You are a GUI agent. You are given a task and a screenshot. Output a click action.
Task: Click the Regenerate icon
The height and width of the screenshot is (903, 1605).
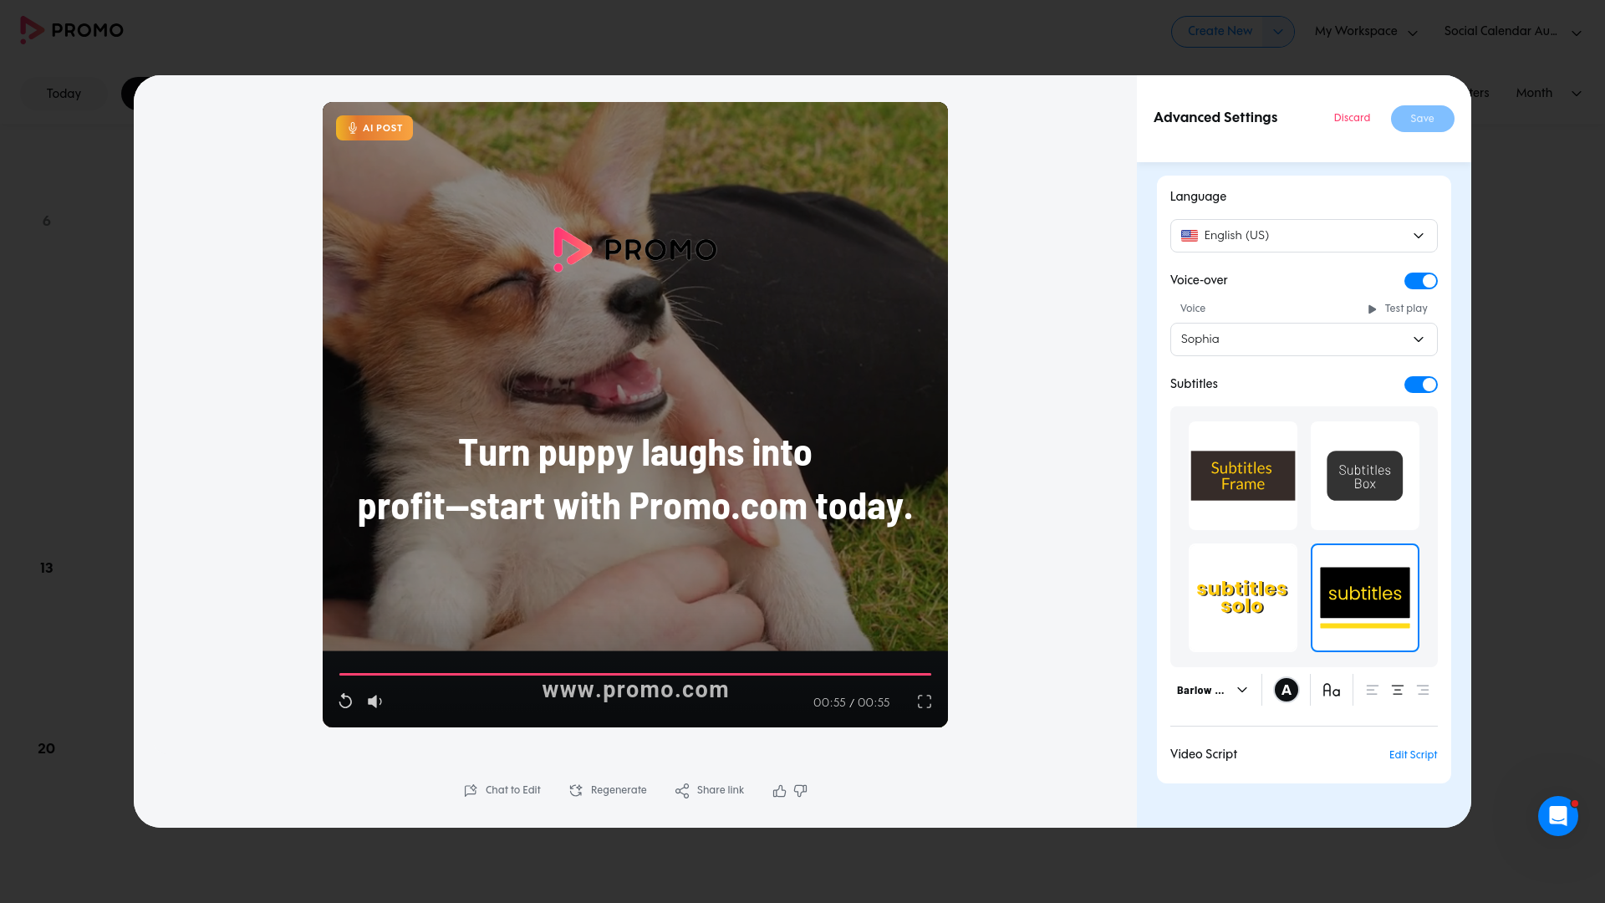point(576,790)
